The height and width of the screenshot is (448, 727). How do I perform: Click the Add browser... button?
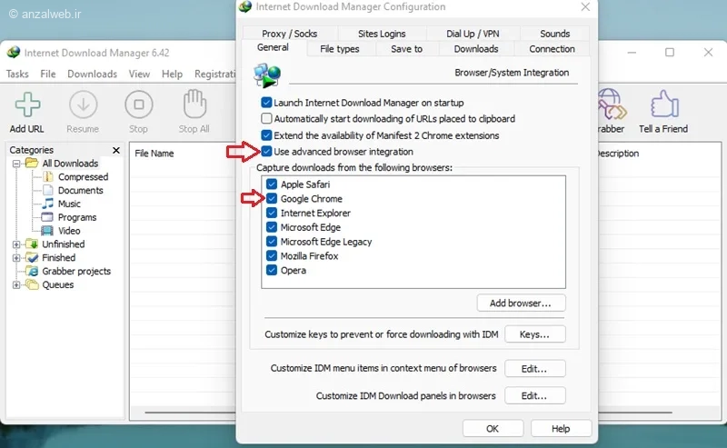point(521,303)
